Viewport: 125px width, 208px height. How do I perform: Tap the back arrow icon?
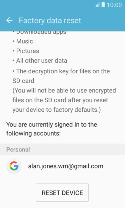10,21
